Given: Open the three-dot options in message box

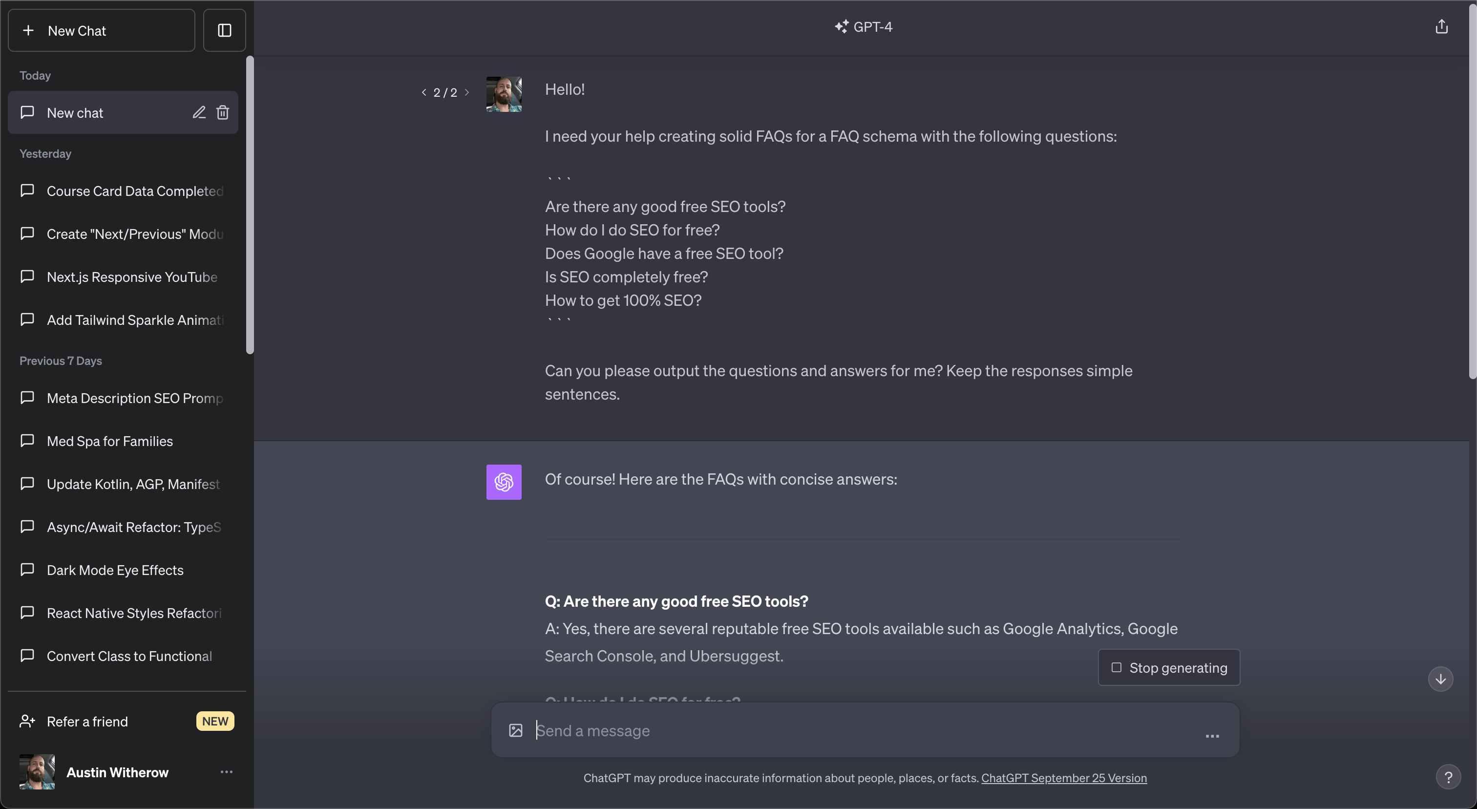Looking at the screenshot, I should [1212, 736].
